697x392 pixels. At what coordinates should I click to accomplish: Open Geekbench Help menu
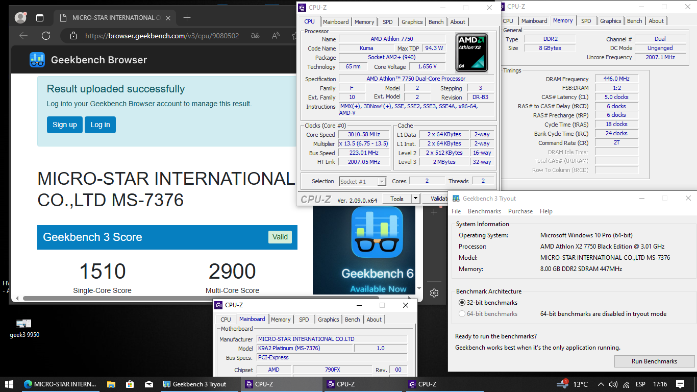pyautogui.click(x=546, y=211)
